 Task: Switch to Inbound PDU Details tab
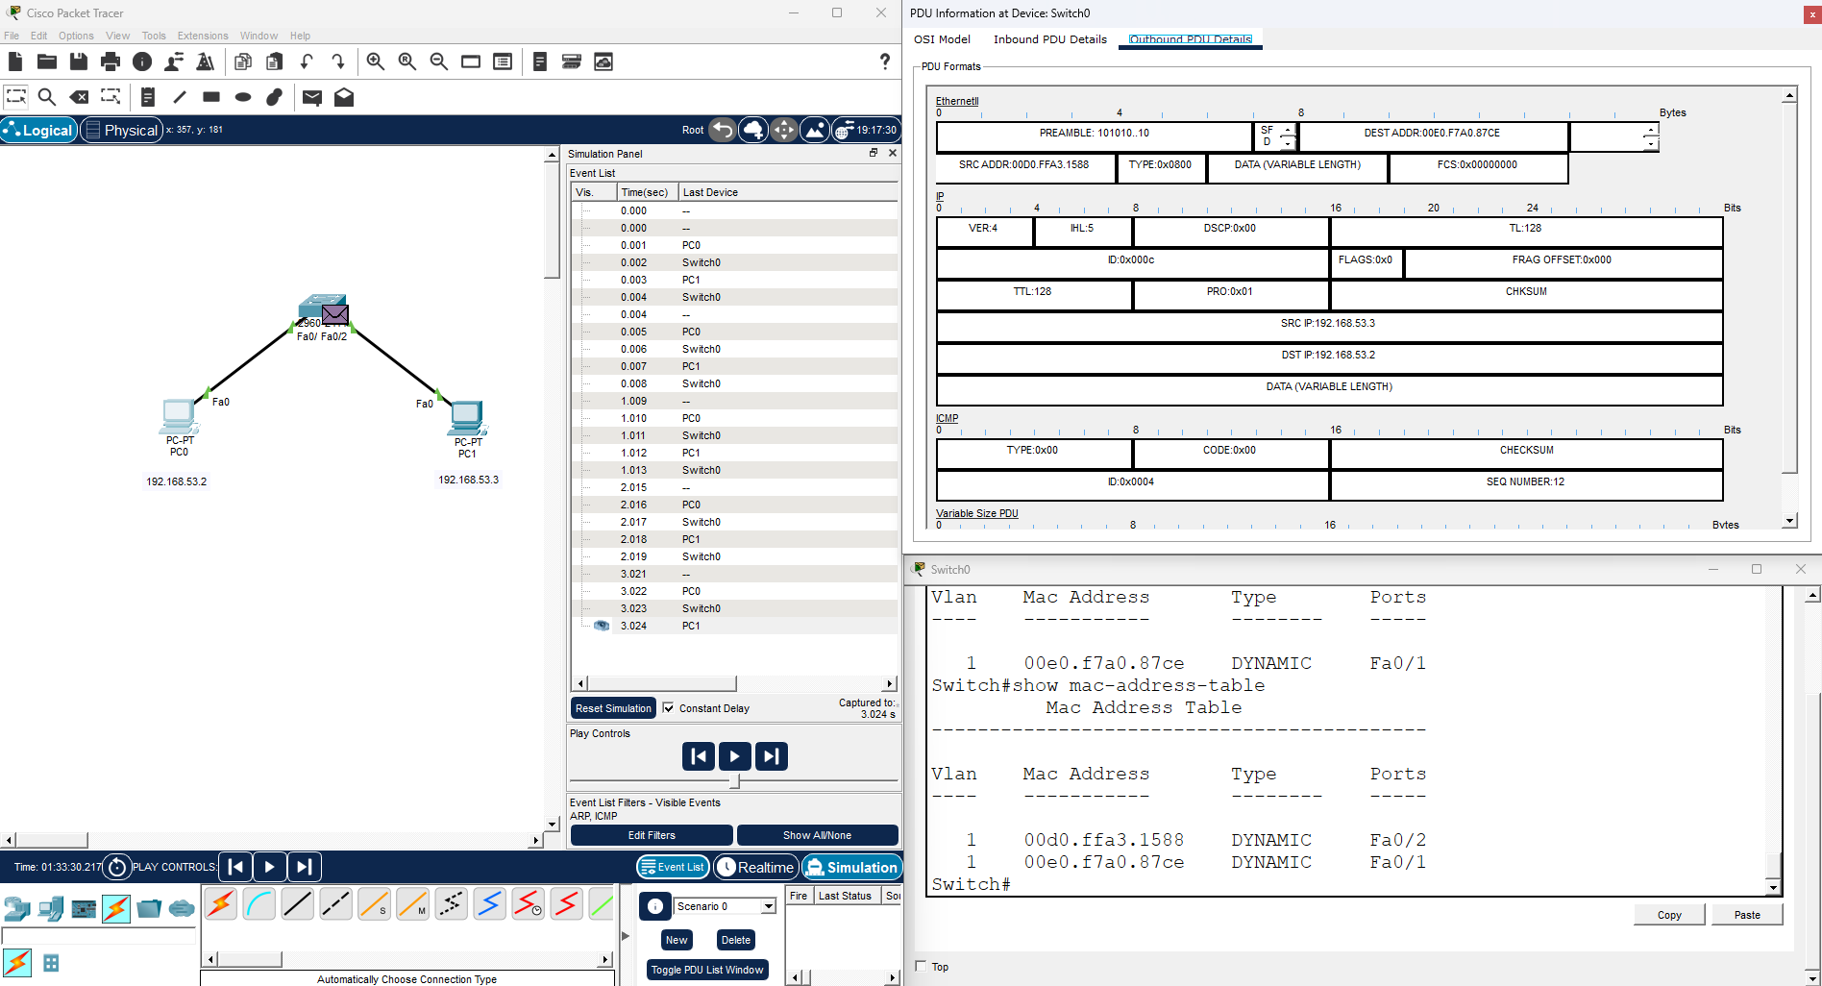coord(1050,39)
